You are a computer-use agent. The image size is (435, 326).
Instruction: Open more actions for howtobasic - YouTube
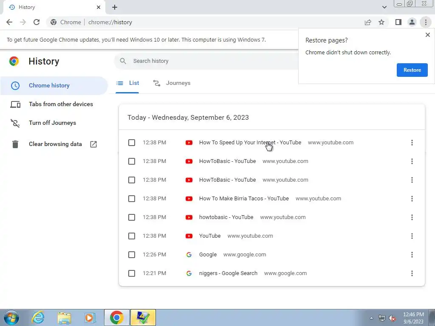[x=412, y=217]
